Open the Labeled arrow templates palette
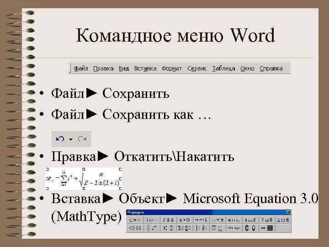The image size is (329, 247). click(x=234, y=228)
